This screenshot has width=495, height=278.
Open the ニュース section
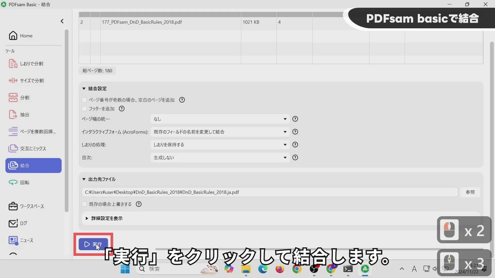[27, 240]
